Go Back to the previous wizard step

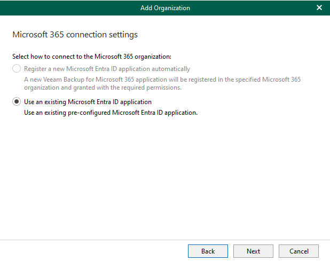click(208, 251)
